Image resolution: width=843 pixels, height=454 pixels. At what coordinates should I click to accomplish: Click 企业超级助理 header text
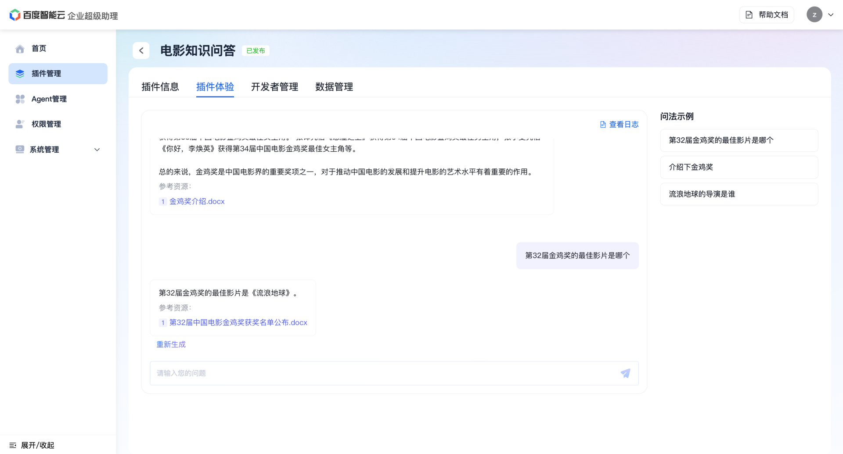pyautogui.click(x=93, y=16)
